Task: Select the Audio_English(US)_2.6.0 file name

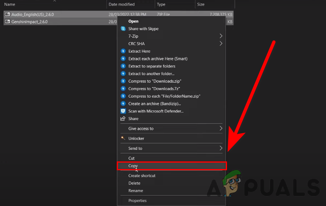Action: (33, 14)
